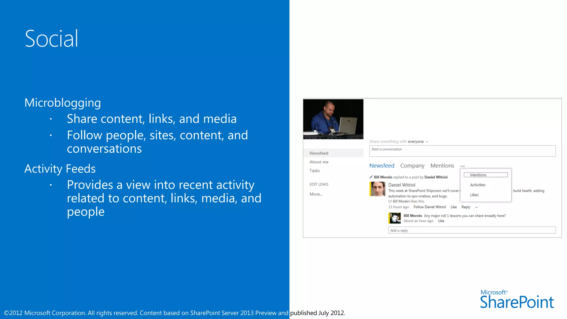The height and width of the screenshot is (319, 567).
Task: Click Reply under Daniel Witriol's post
Action: click(x=466, y=207)
